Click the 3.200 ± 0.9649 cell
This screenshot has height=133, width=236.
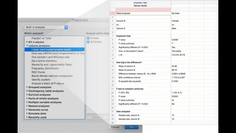tap(180, 74)
